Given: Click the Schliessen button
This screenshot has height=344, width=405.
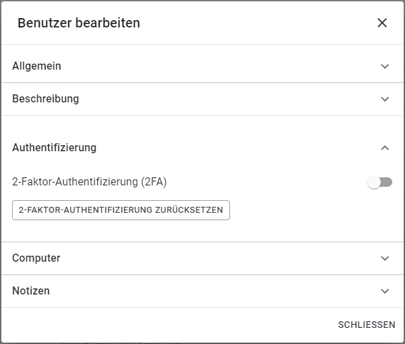Looking at the screenshot, I should click(x=367, y=325).
